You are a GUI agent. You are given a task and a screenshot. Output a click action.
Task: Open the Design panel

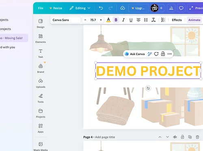pyautogui.click(x=41, y=23)
